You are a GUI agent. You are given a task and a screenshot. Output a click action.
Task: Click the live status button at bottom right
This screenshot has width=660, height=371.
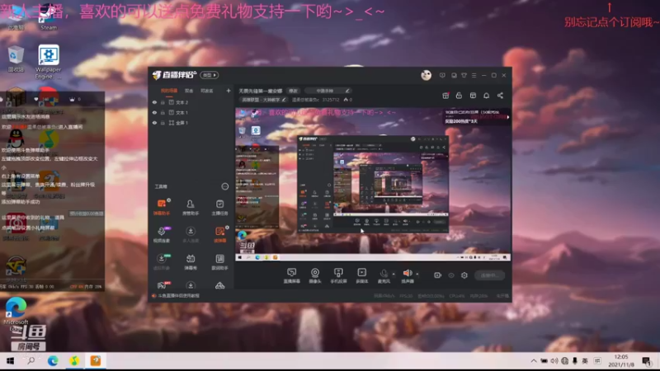click(489, 275)
